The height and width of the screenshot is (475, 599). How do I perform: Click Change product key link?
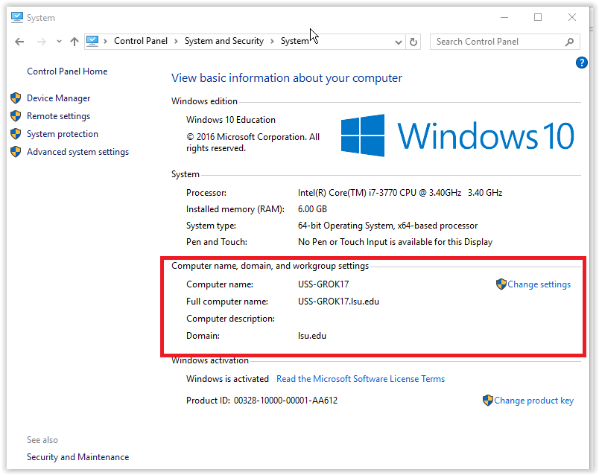click(533, 401)
